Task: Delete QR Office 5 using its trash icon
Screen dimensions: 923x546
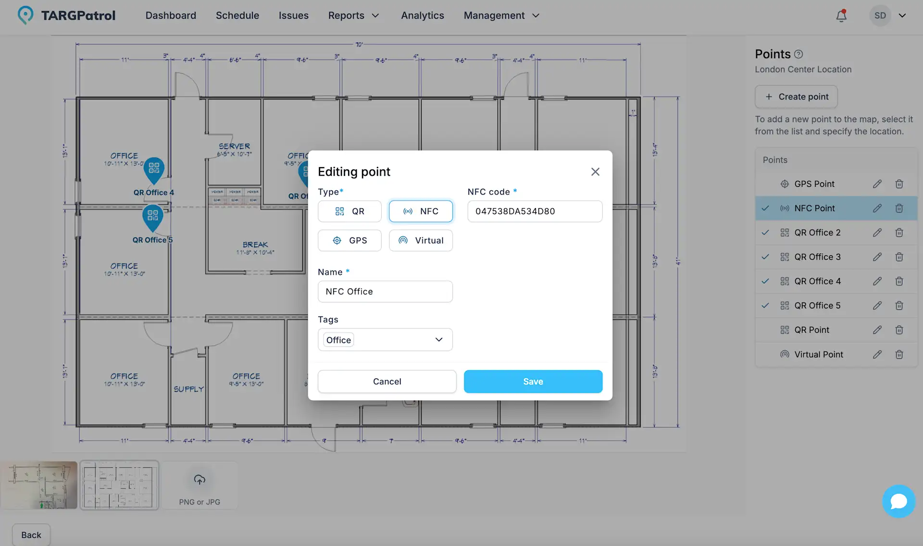Action: pos(899,305)
